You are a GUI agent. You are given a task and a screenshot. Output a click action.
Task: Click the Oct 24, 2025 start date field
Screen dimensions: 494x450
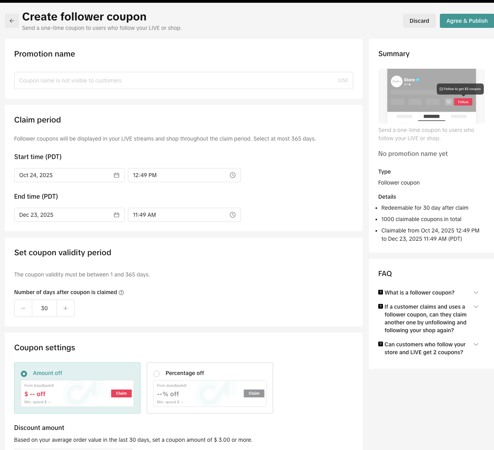63,175
